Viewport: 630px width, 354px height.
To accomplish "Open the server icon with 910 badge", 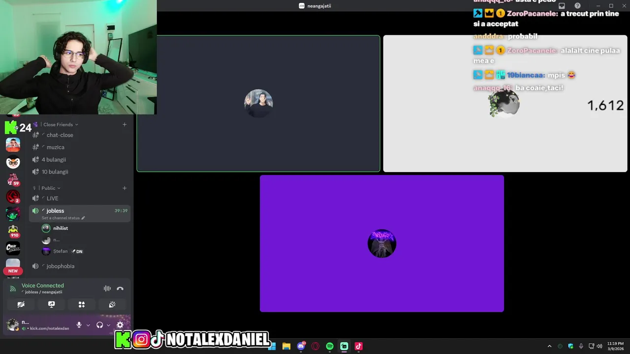I will (x=13, y=231).
